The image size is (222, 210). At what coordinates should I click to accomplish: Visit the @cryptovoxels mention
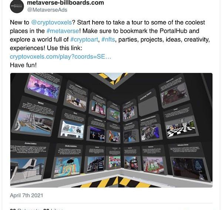tap(51, 22)
